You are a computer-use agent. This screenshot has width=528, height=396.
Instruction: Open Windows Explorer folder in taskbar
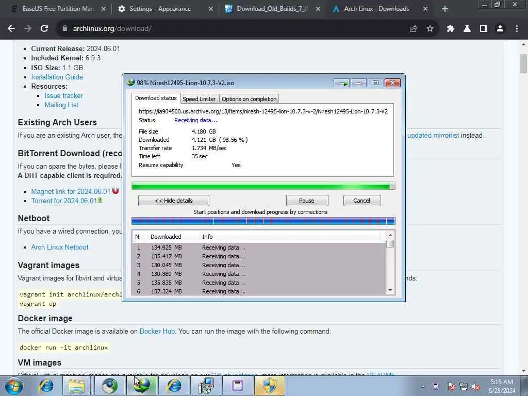pos(77,386)
